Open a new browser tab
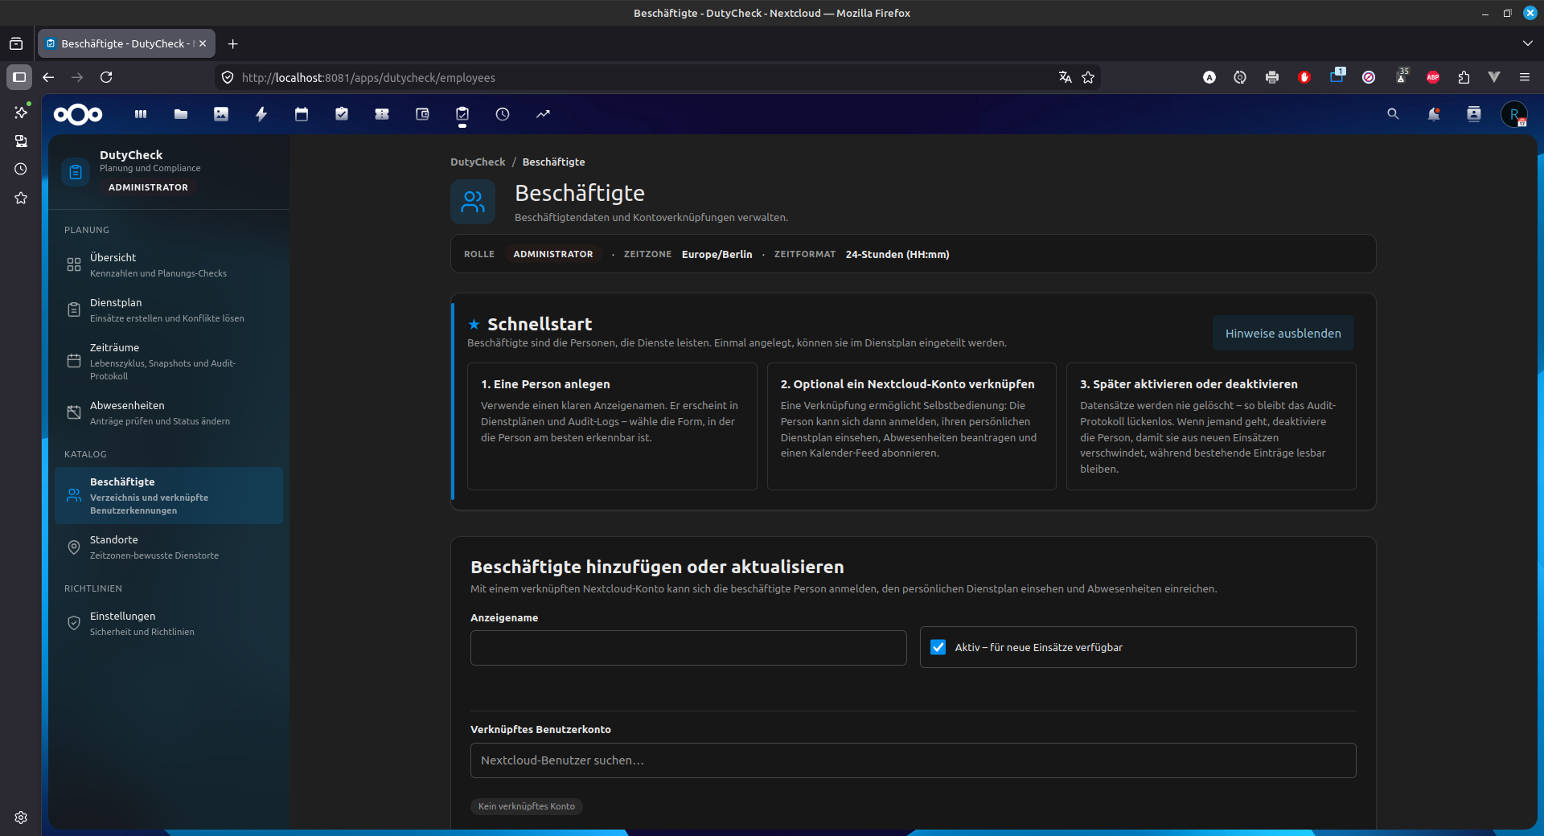 point(233,43)
